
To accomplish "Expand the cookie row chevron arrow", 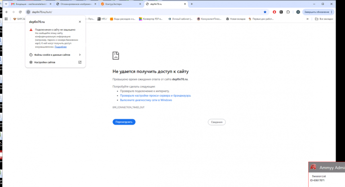I will click(x=80, y=55).
